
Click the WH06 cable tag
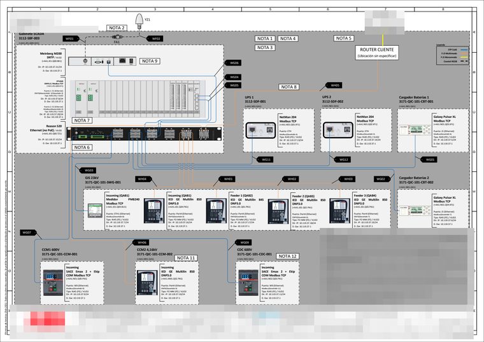coord(142,243)
